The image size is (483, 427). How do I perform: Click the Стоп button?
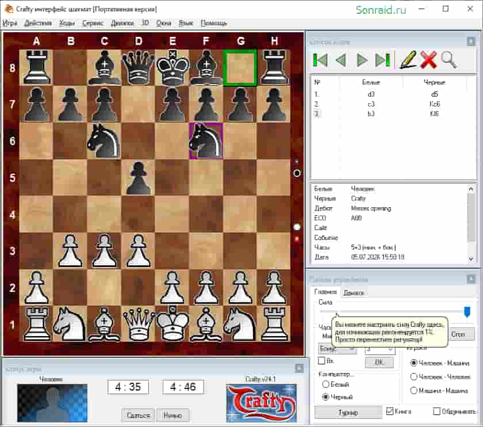click(461, 334)
